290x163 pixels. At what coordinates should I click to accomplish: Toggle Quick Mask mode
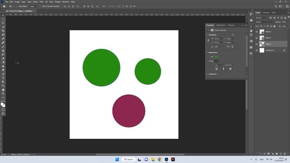(x=3, y=110)
